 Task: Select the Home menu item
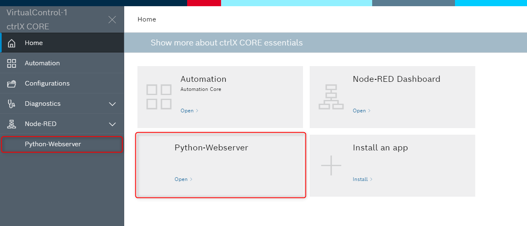pos(62,43)
